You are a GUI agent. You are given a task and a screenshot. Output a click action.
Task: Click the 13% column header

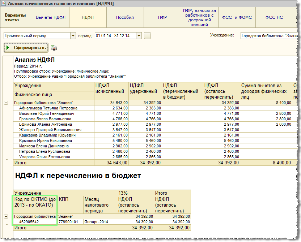pyautogui.click(x=135, y=193)
